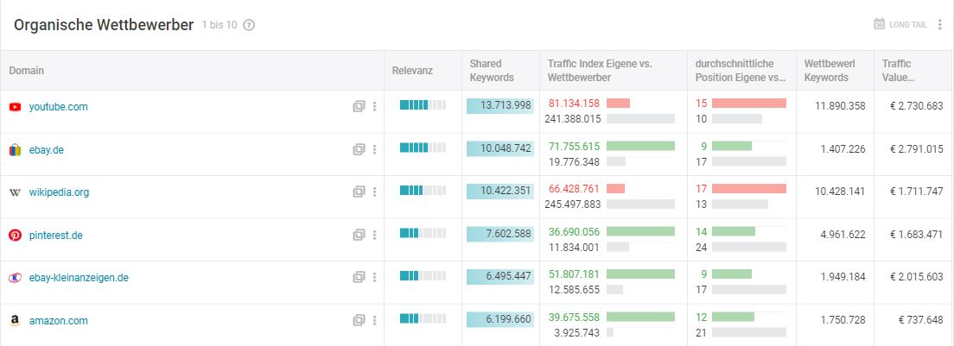Click the copy icon in wikipedia.org row
The width and height of the screenshot is (954, 346).
(x=359, y=192)
